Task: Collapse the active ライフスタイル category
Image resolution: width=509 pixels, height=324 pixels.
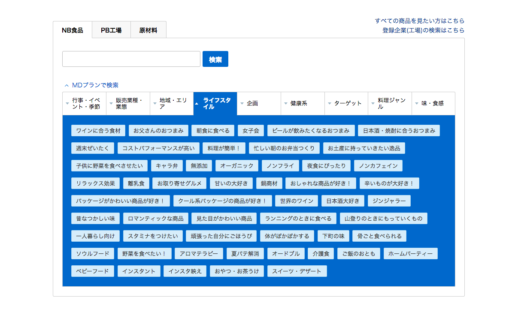Action: 215,104
